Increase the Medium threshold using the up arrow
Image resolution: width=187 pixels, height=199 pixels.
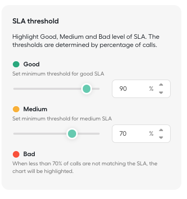(x=161, y=130)
